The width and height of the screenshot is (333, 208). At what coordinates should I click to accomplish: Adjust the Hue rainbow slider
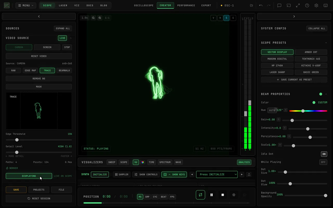pos(308,111)
